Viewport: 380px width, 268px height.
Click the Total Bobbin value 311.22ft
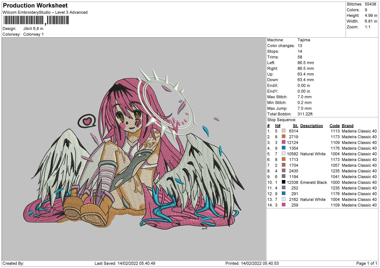point(305,114)
